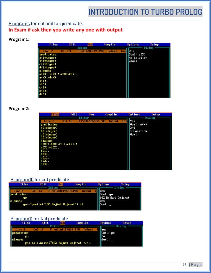Click red 'In Exam if ask' note
The width and height of the screenshot is (211, 273).
click(65, 30)
